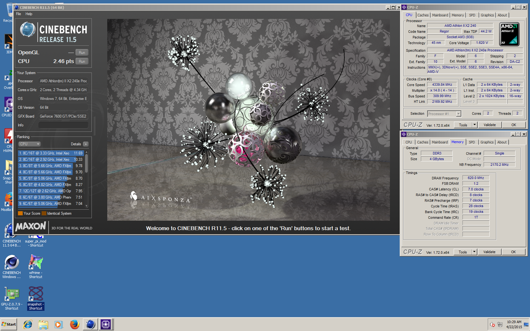
Task: Open Caches tab in bottom CPU-Z window
Action: tap(423, 142)
